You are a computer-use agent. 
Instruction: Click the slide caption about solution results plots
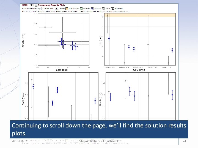click(x=99, y=129)
